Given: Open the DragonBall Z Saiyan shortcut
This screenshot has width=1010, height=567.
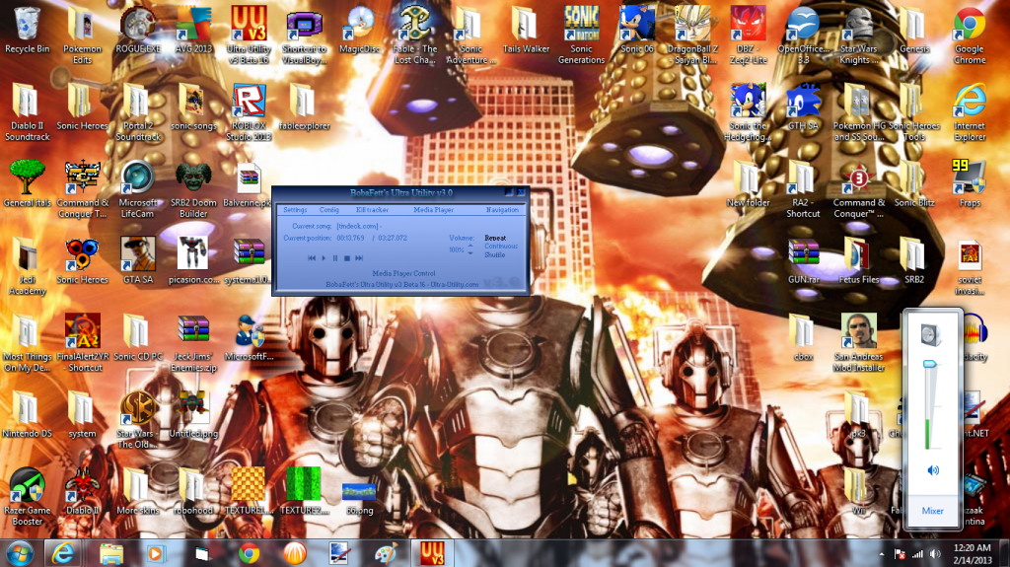Looking at the screenshot, I should (x=692, y=35).
